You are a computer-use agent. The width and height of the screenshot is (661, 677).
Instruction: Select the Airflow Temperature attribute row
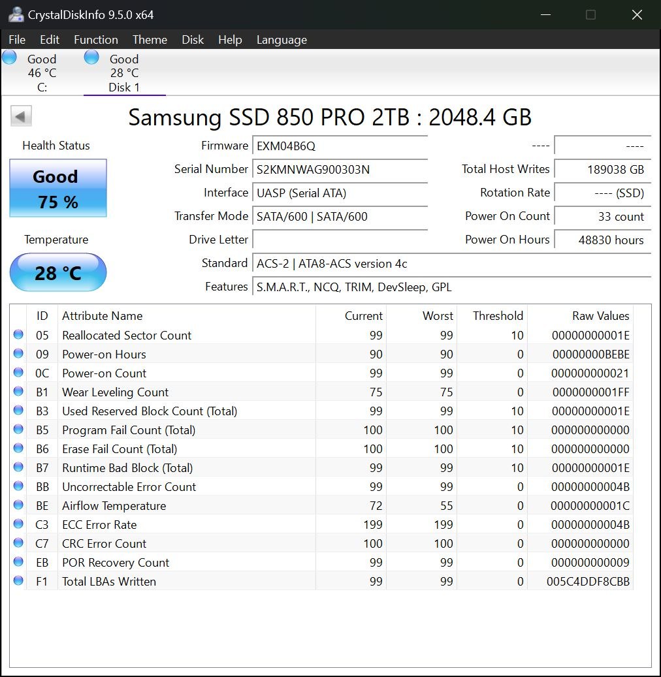(x=114, y=505)
